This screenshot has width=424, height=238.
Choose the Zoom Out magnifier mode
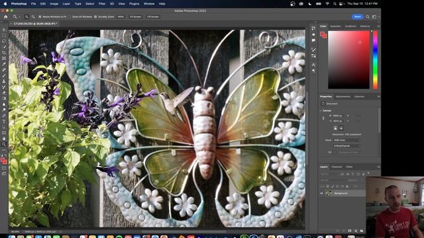coord(33,17)
